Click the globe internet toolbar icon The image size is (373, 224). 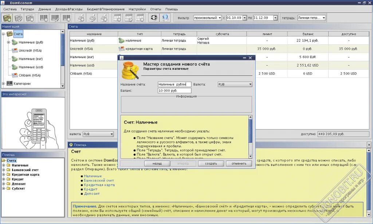(166, 18)
